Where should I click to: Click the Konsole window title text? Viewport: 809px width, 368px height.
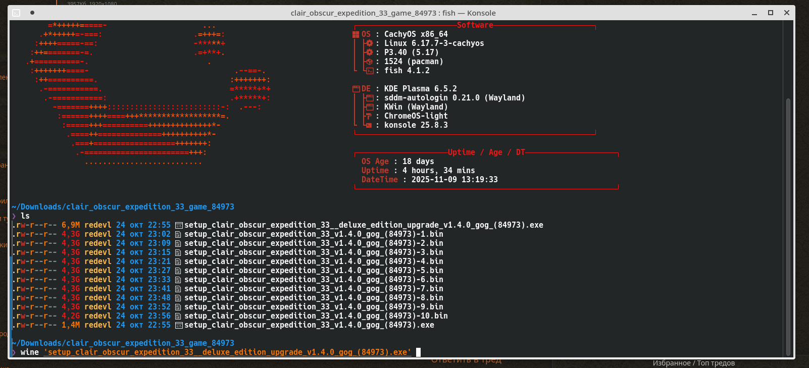393,13
